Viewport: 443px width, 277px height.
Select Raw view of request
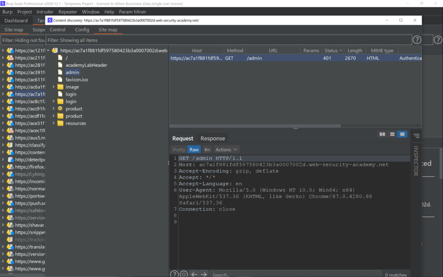[x=194, y=150]
